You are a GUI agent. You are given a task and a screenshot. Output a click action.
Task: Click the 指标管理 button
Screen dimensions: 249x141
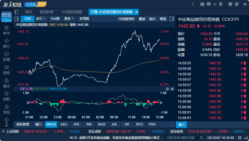23,124
